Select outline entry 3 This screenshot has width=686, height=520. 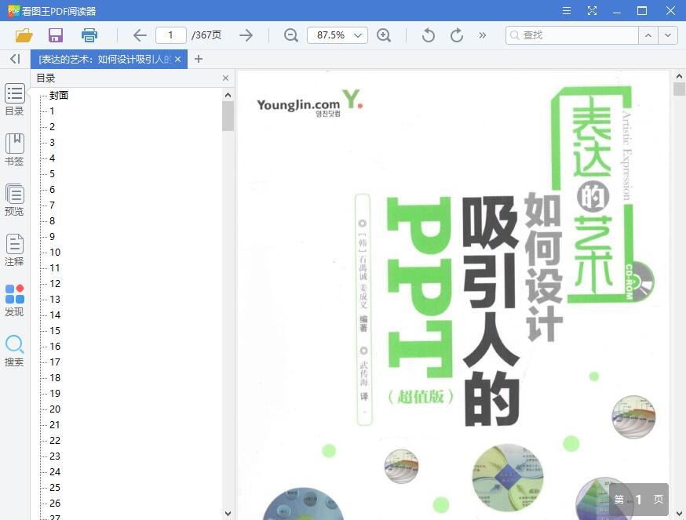click(52, 143)
